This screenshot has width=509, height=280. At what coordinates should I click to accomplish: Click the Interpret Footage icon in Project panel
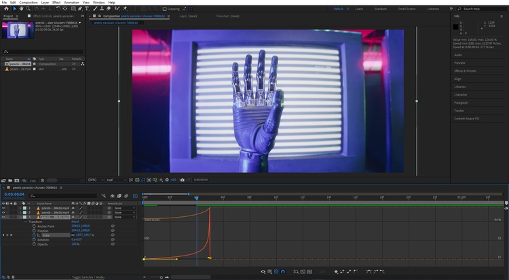click(3, 180)
